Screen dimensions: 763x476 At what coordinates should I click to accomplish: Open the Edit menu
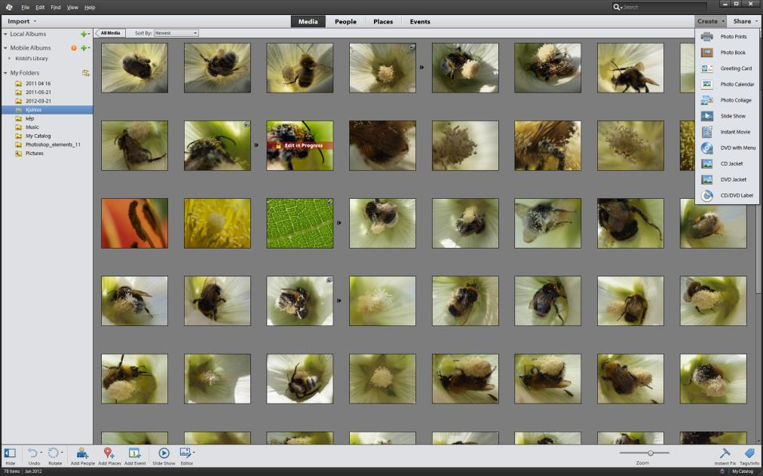(x=41, y=8)
